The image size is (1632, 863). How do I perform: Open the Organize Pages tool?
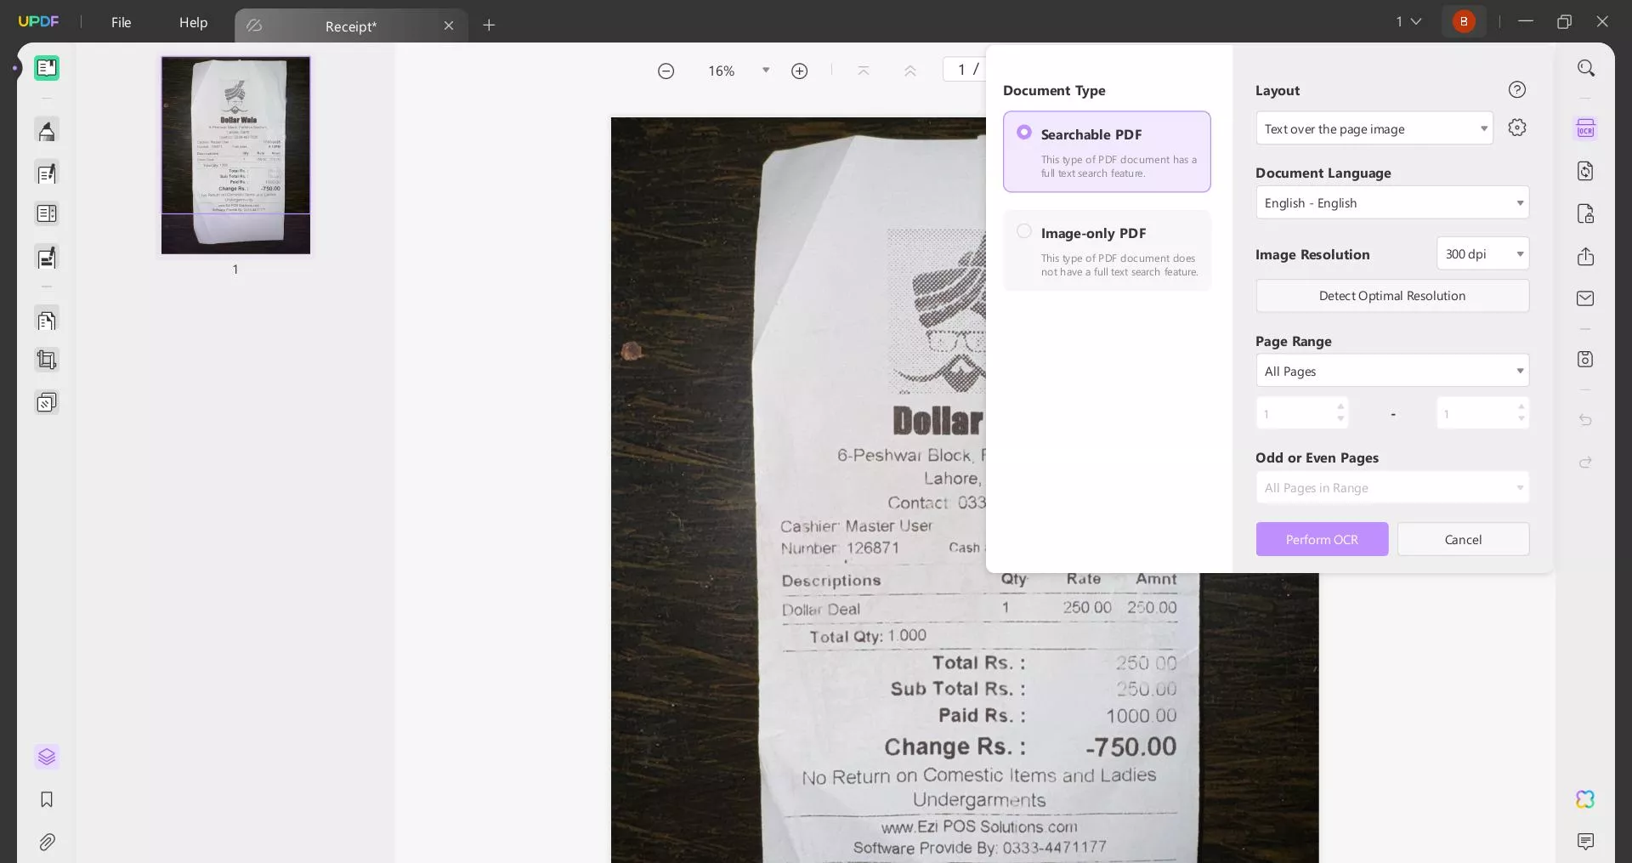point(47,321)
